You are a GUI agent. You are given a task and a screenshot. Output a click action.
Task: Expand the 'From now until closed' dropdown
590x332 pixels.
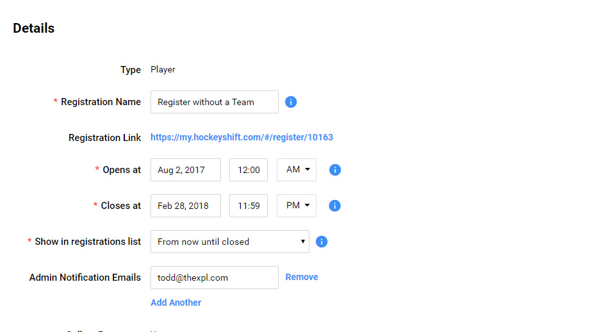point(229,242)
